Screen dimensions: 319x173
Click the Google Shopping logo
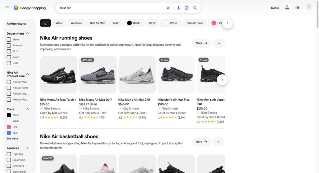pyautogui.click(x=30, y=8)
